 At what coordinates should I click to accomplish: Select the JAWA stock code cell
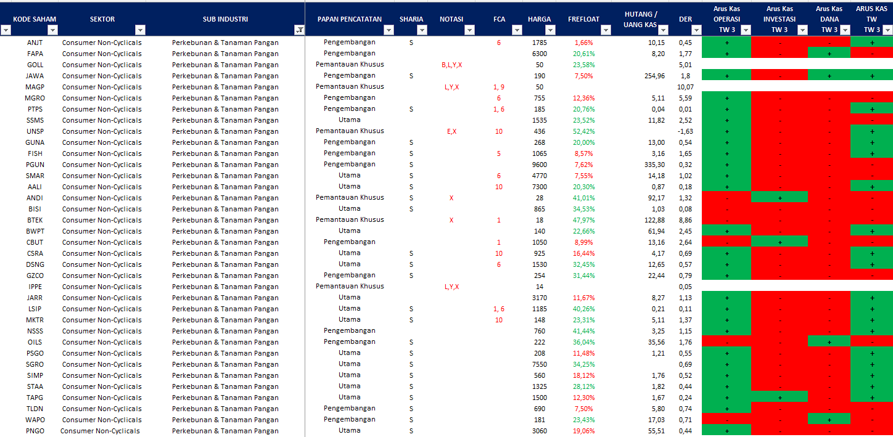coord(35,76)
